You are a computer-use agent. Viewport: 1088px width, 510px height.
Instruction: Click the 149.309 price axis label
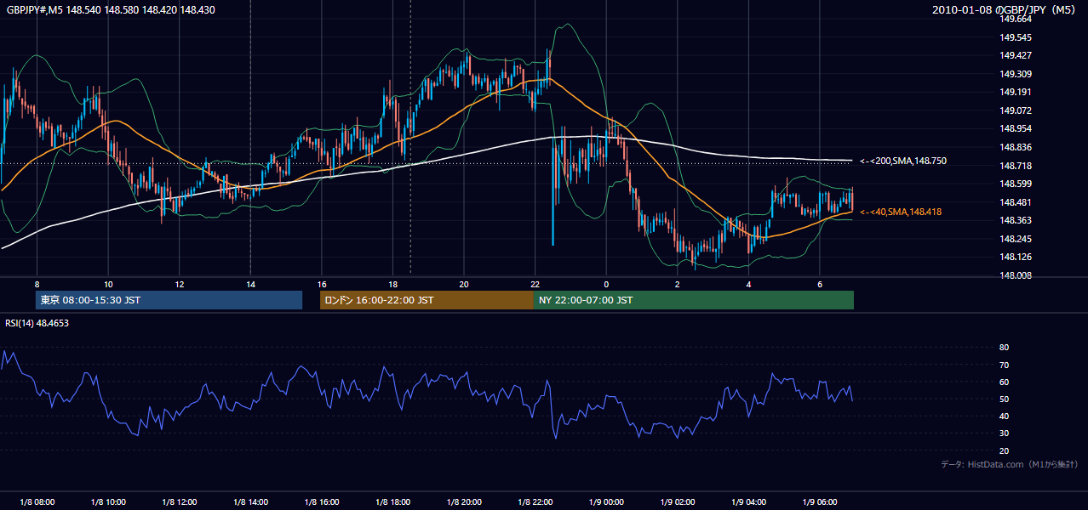point(1016,74)
